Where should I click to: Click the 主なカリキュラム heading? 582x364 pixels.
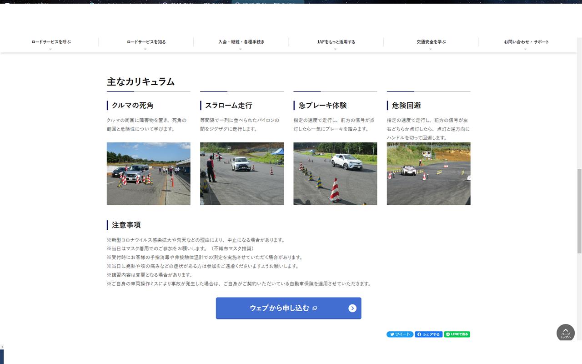[141, 82]
